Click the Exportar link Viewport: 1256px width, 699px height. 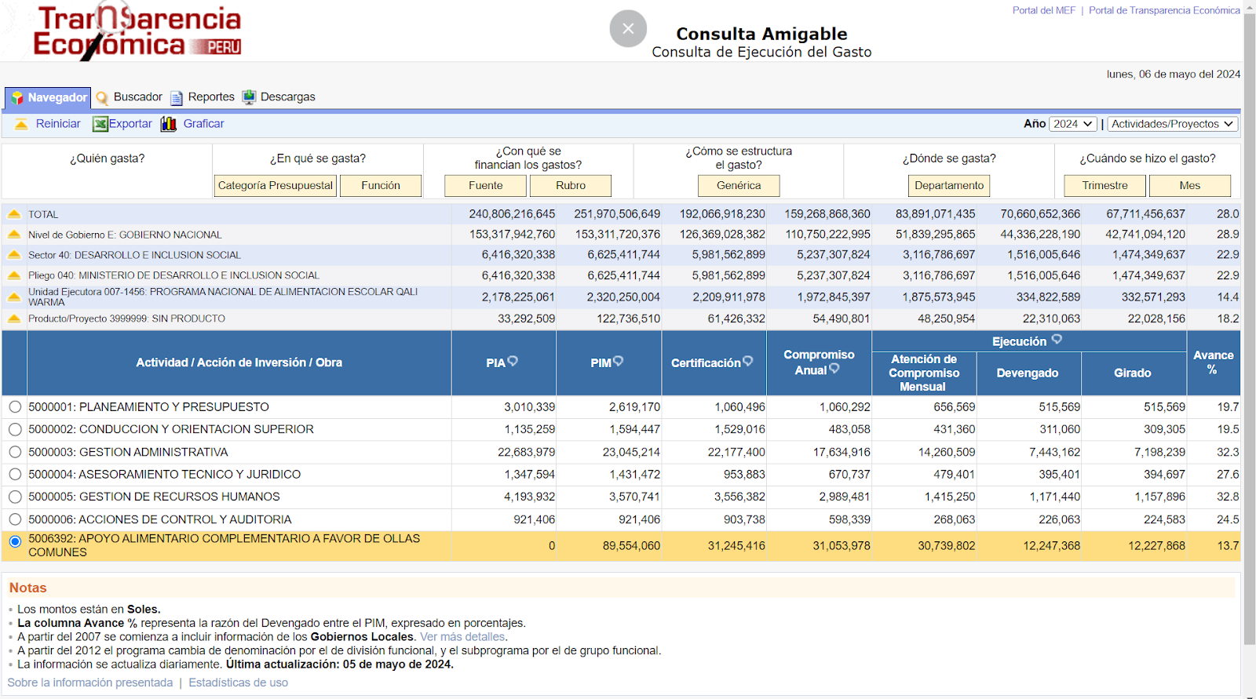[130, 124]
